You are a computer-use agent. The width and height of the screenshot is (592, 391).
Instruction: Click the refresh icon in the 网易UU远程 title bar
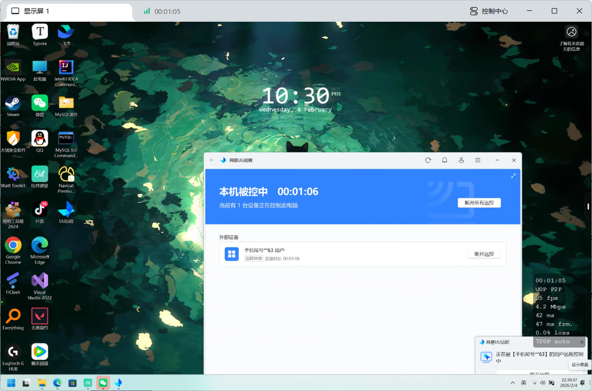(x=428, y=160)
